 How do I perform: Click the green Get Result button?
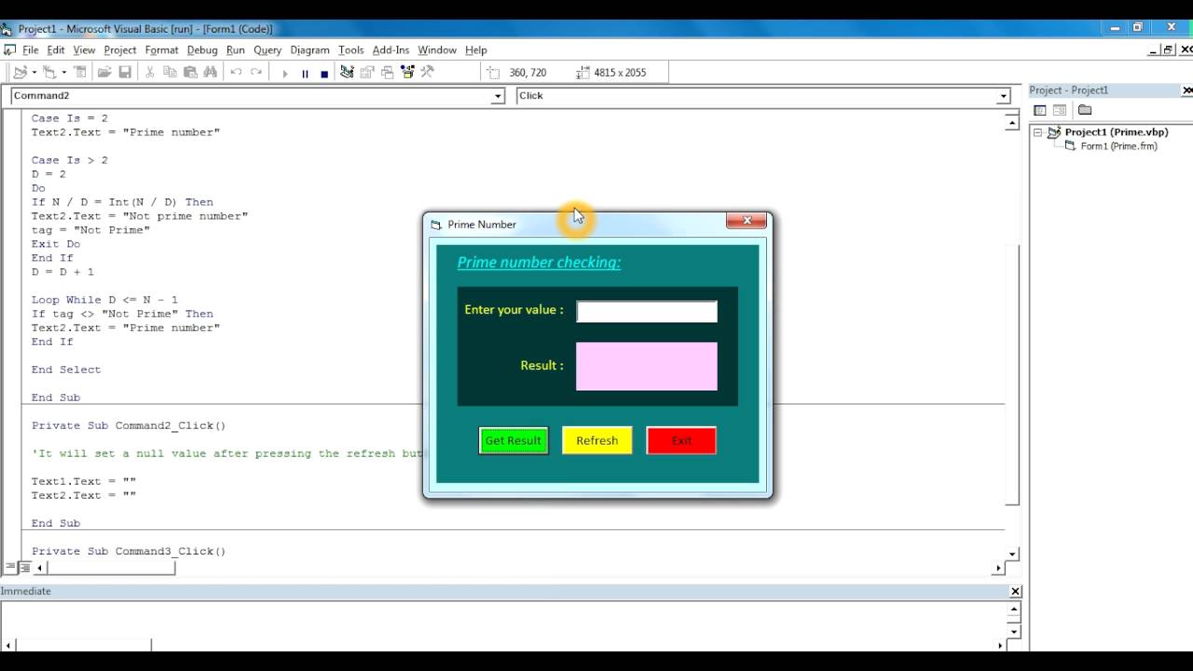click(x=514, y=441)
